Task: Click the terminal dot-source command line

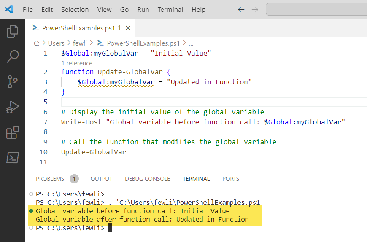Action: [150, 202]
